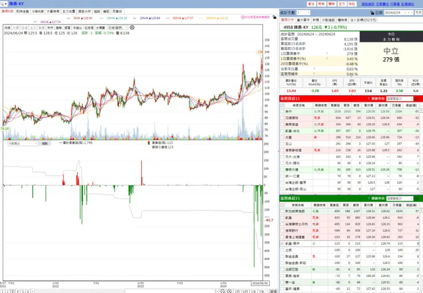
Task: Check the 第一金 broker row checkbox
Action: pyautogui.click(x=282, y=282)
